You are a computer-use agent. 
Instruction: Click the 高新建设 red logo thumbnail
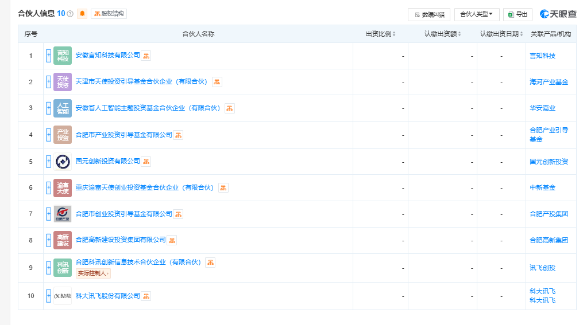63,240
